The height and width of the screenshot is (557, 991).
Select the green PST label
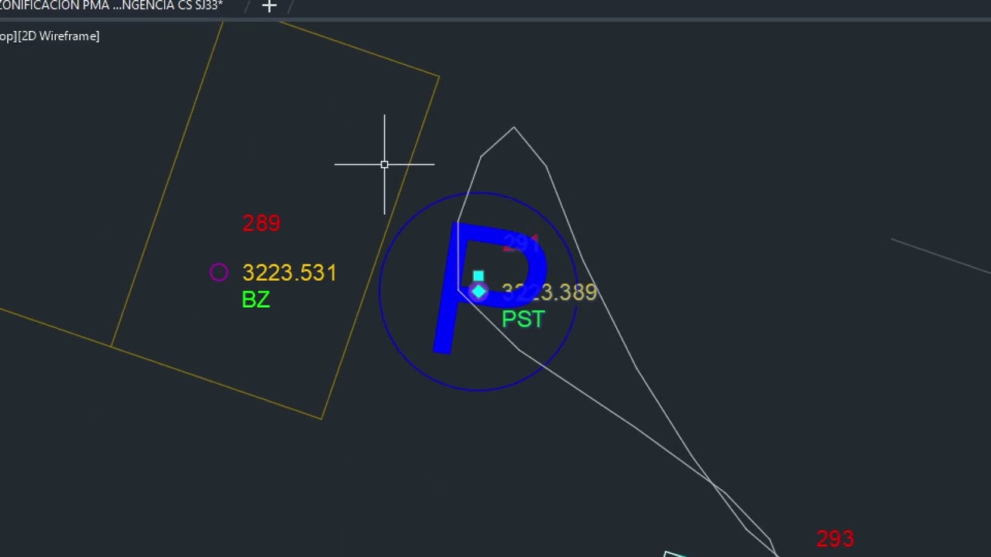[523, 320]
